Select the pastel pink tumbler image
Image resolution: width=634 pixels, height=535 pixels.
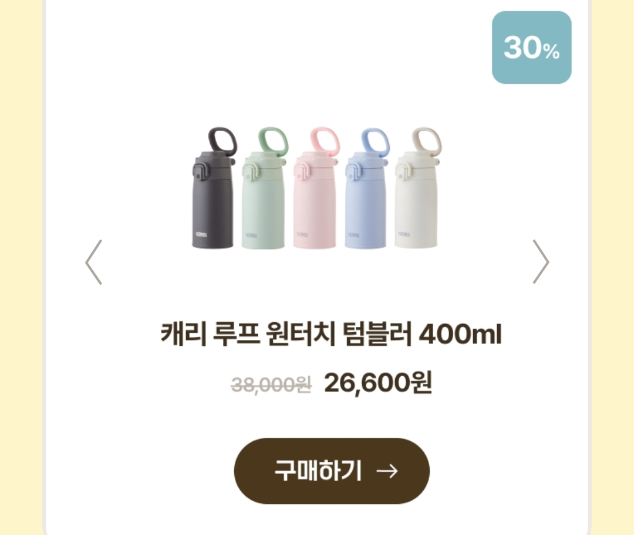point(315,188)
